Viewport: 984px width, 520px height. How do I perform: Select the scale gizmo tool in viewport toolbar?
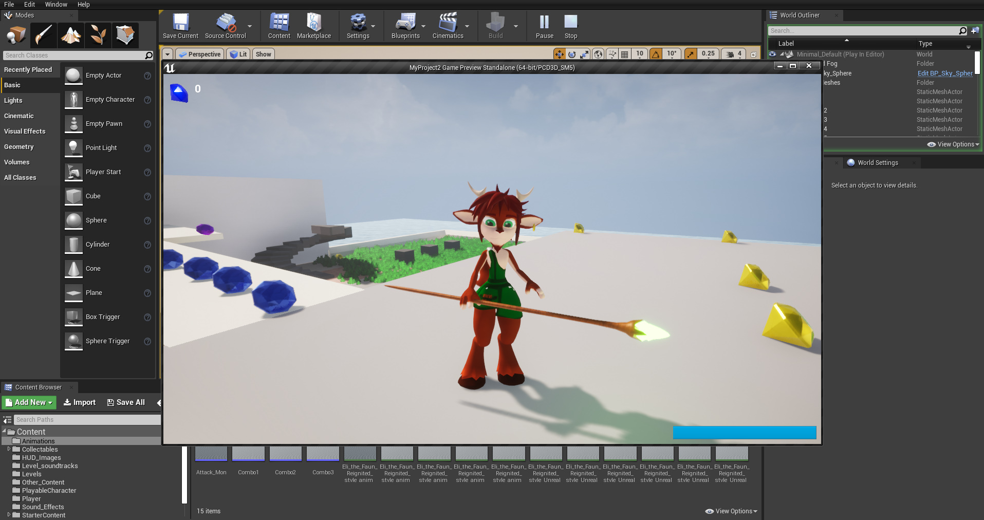585,54
